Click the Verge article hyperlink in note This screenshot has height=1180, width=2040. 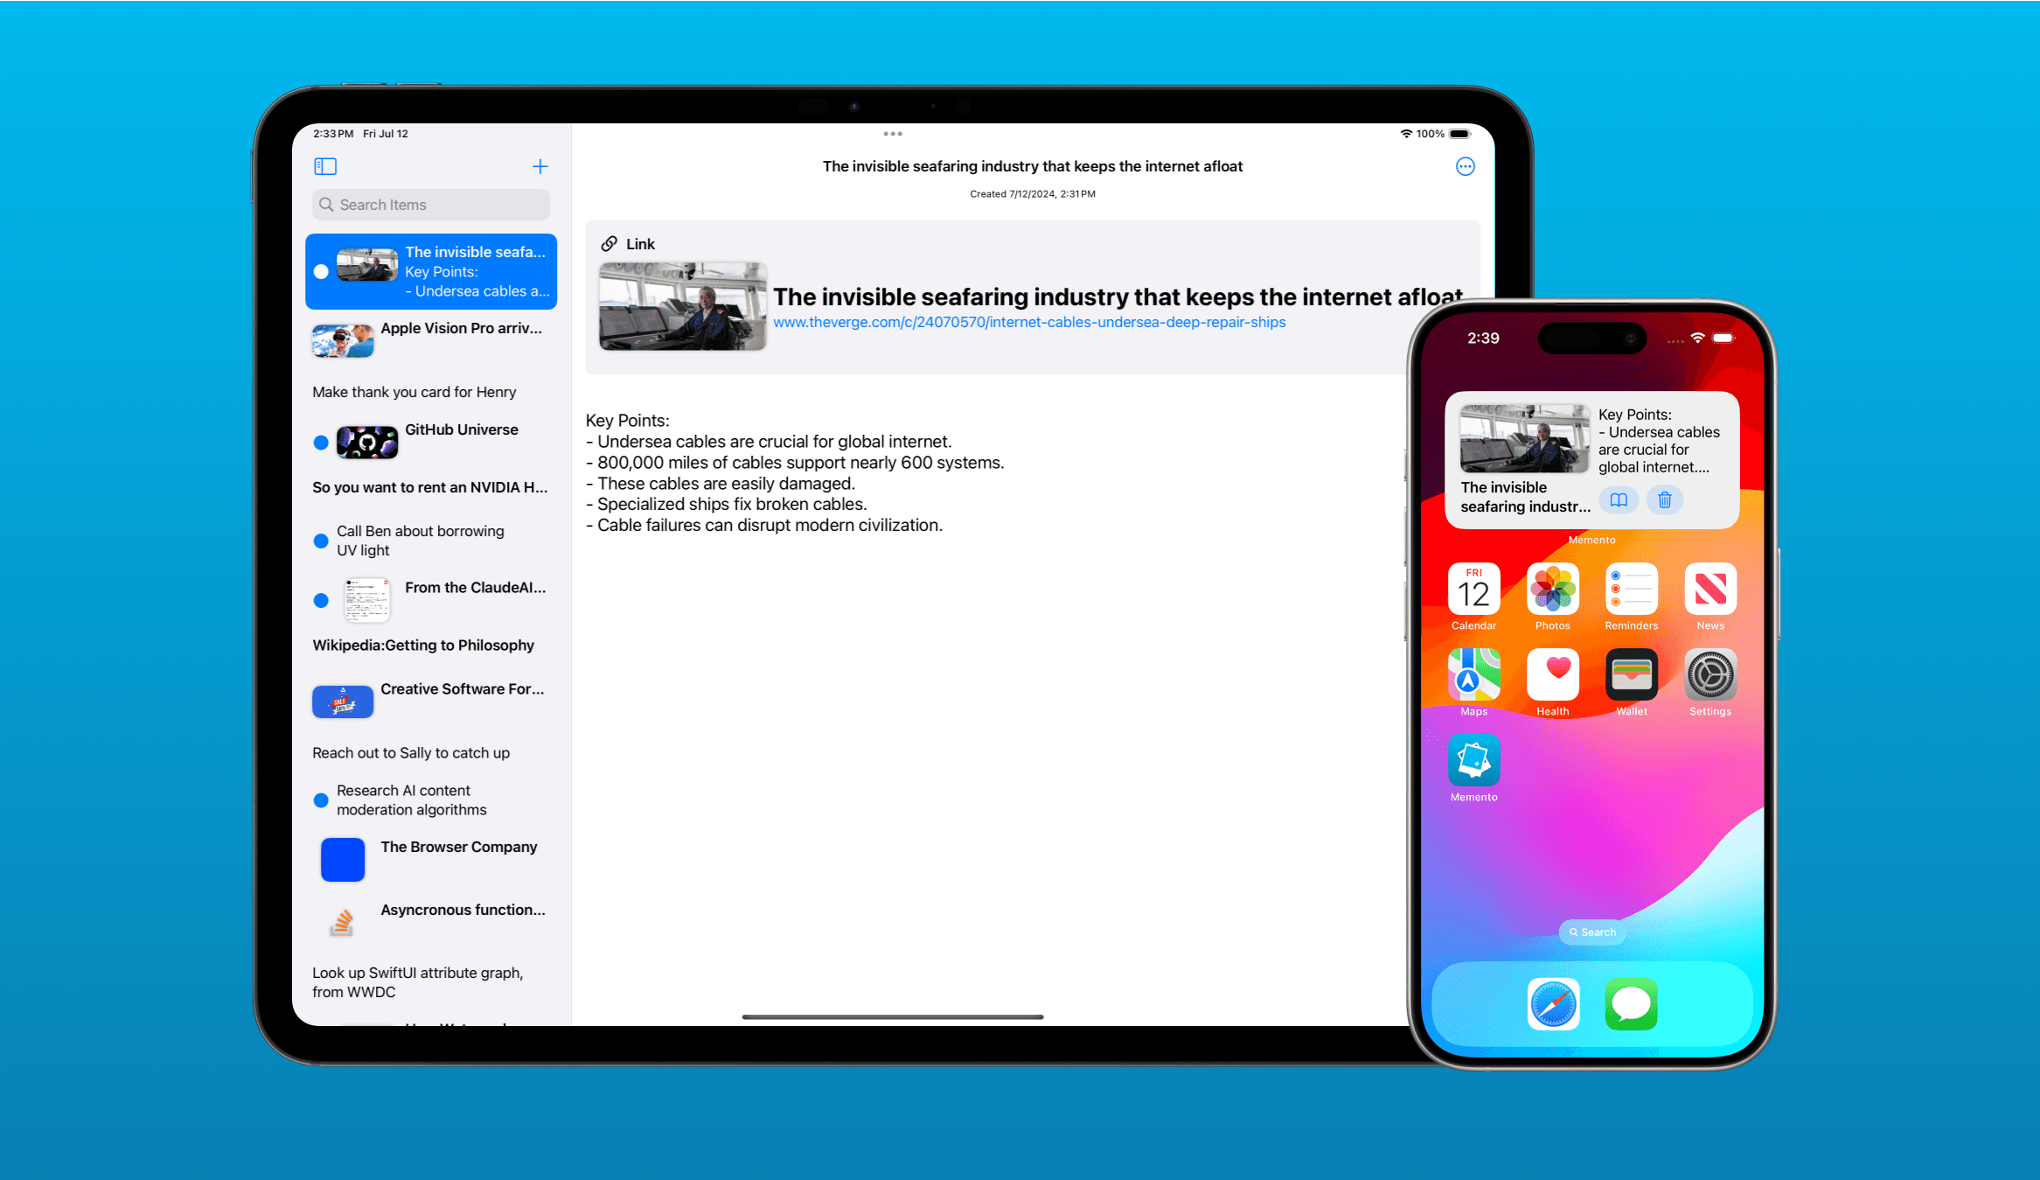[x=1027, y=322]
